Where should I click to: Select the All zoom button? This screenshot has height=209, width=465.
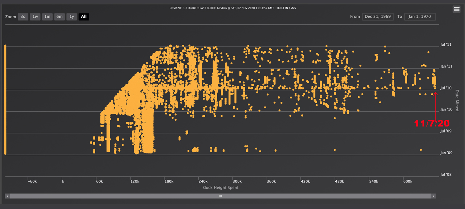point(84,17)
